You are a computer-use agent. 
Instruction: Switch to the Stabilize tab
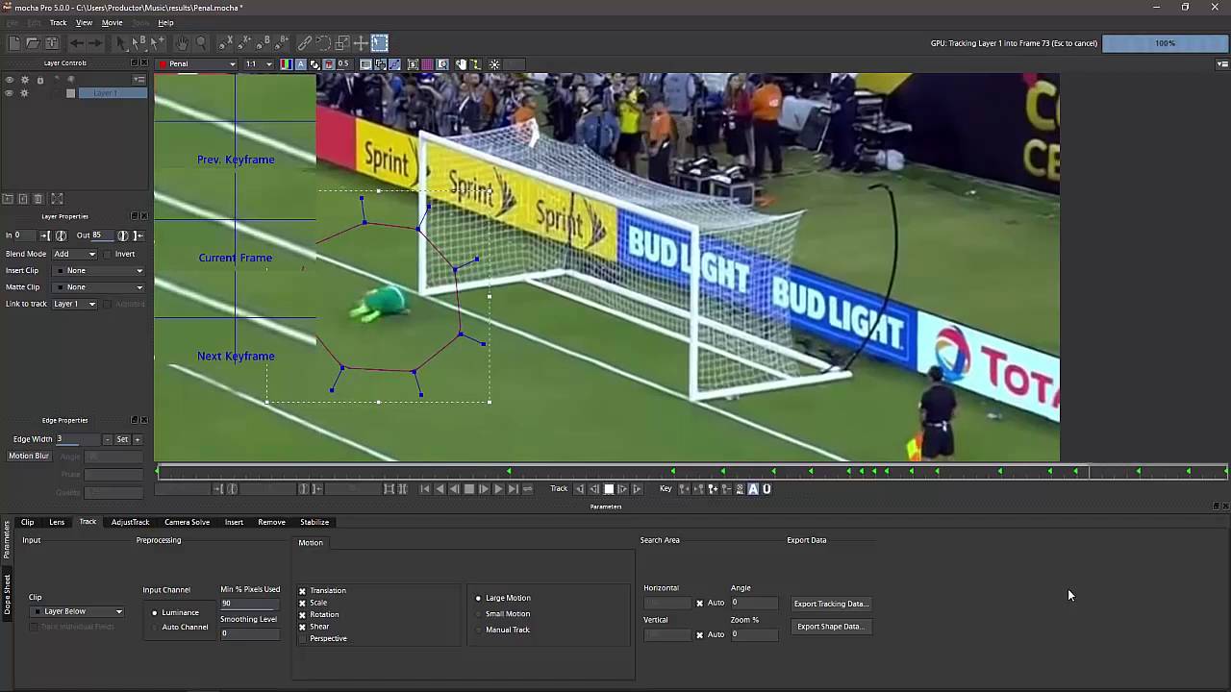pos(314,522)
